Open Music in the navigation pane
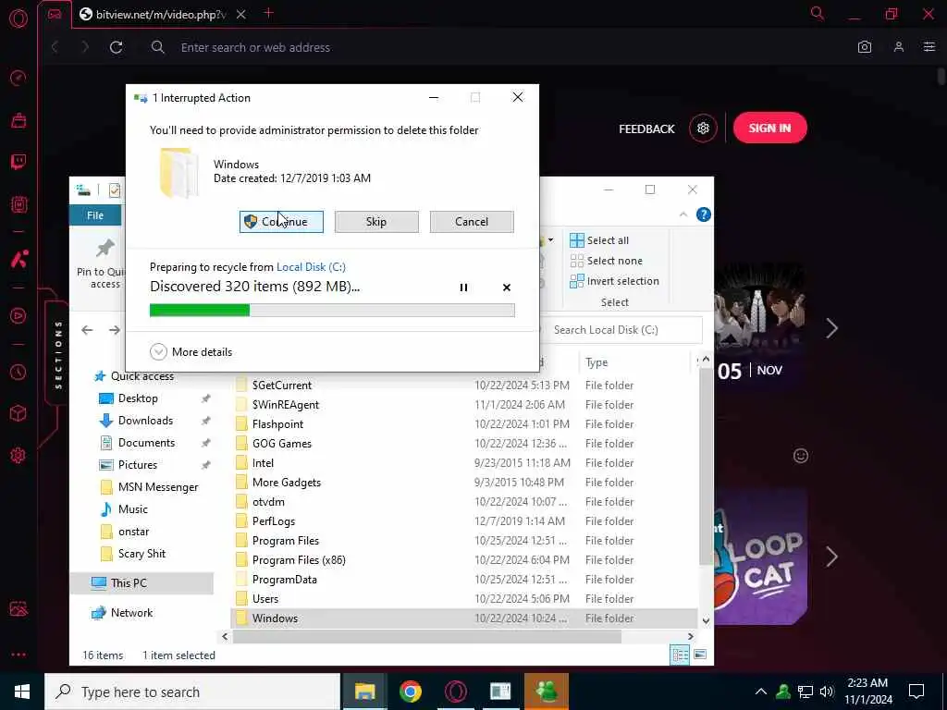 132,509
